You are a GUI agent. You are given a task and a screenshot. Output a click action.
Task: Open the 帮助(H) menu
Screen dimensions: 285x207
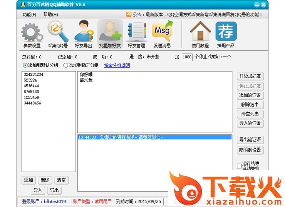click(50, 15)
